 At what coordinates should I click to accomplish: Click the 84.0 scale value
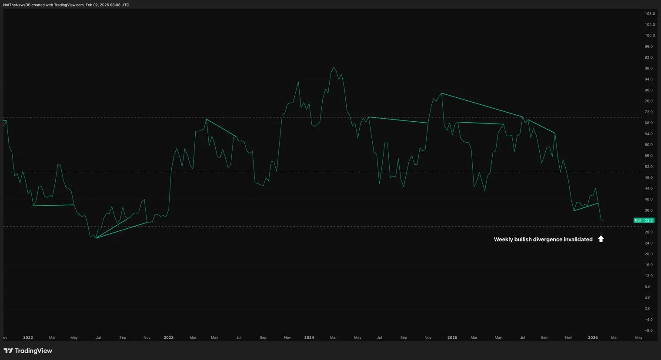click(x=648, y=79)
